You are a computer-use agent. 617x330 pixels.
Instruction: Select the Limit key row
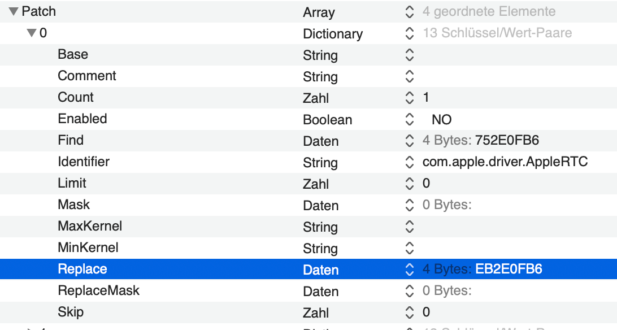click(72, 183)
